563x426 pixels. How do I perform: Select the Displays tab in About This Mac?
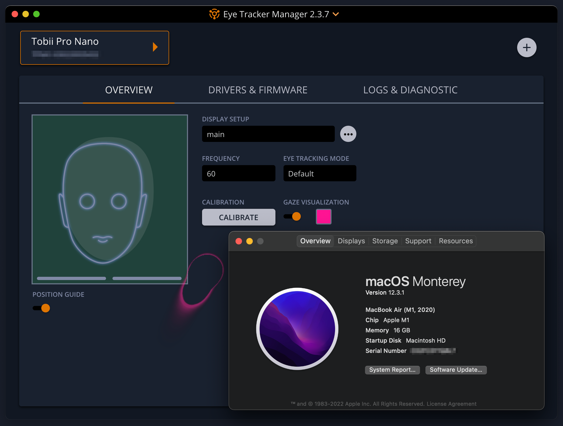point(351,241)
